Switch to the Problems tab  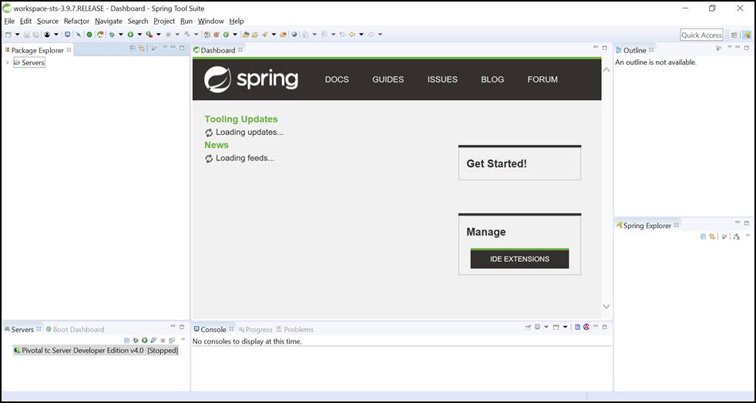point(294,330)
